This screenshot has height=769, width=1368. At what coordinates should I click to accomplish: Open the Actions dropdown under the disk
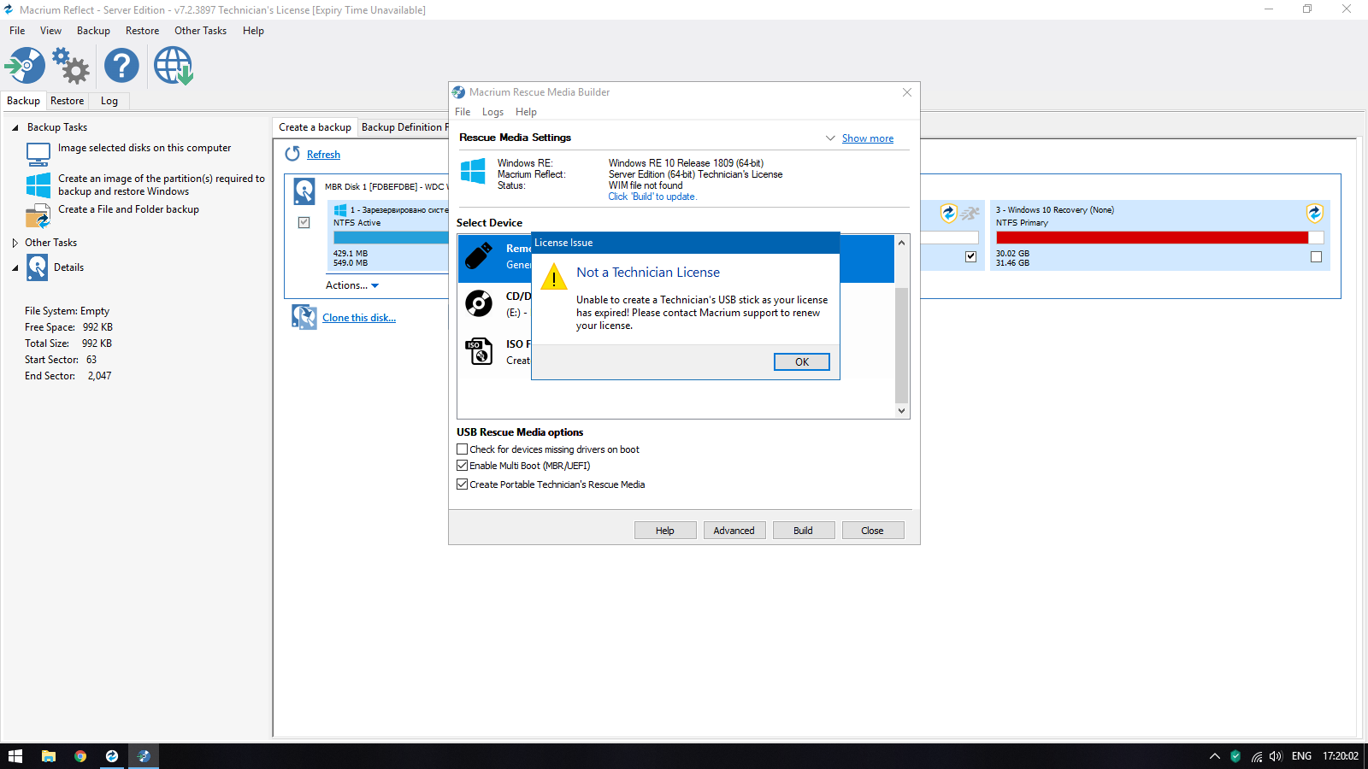pyautogui.click(x=351, y=285)
